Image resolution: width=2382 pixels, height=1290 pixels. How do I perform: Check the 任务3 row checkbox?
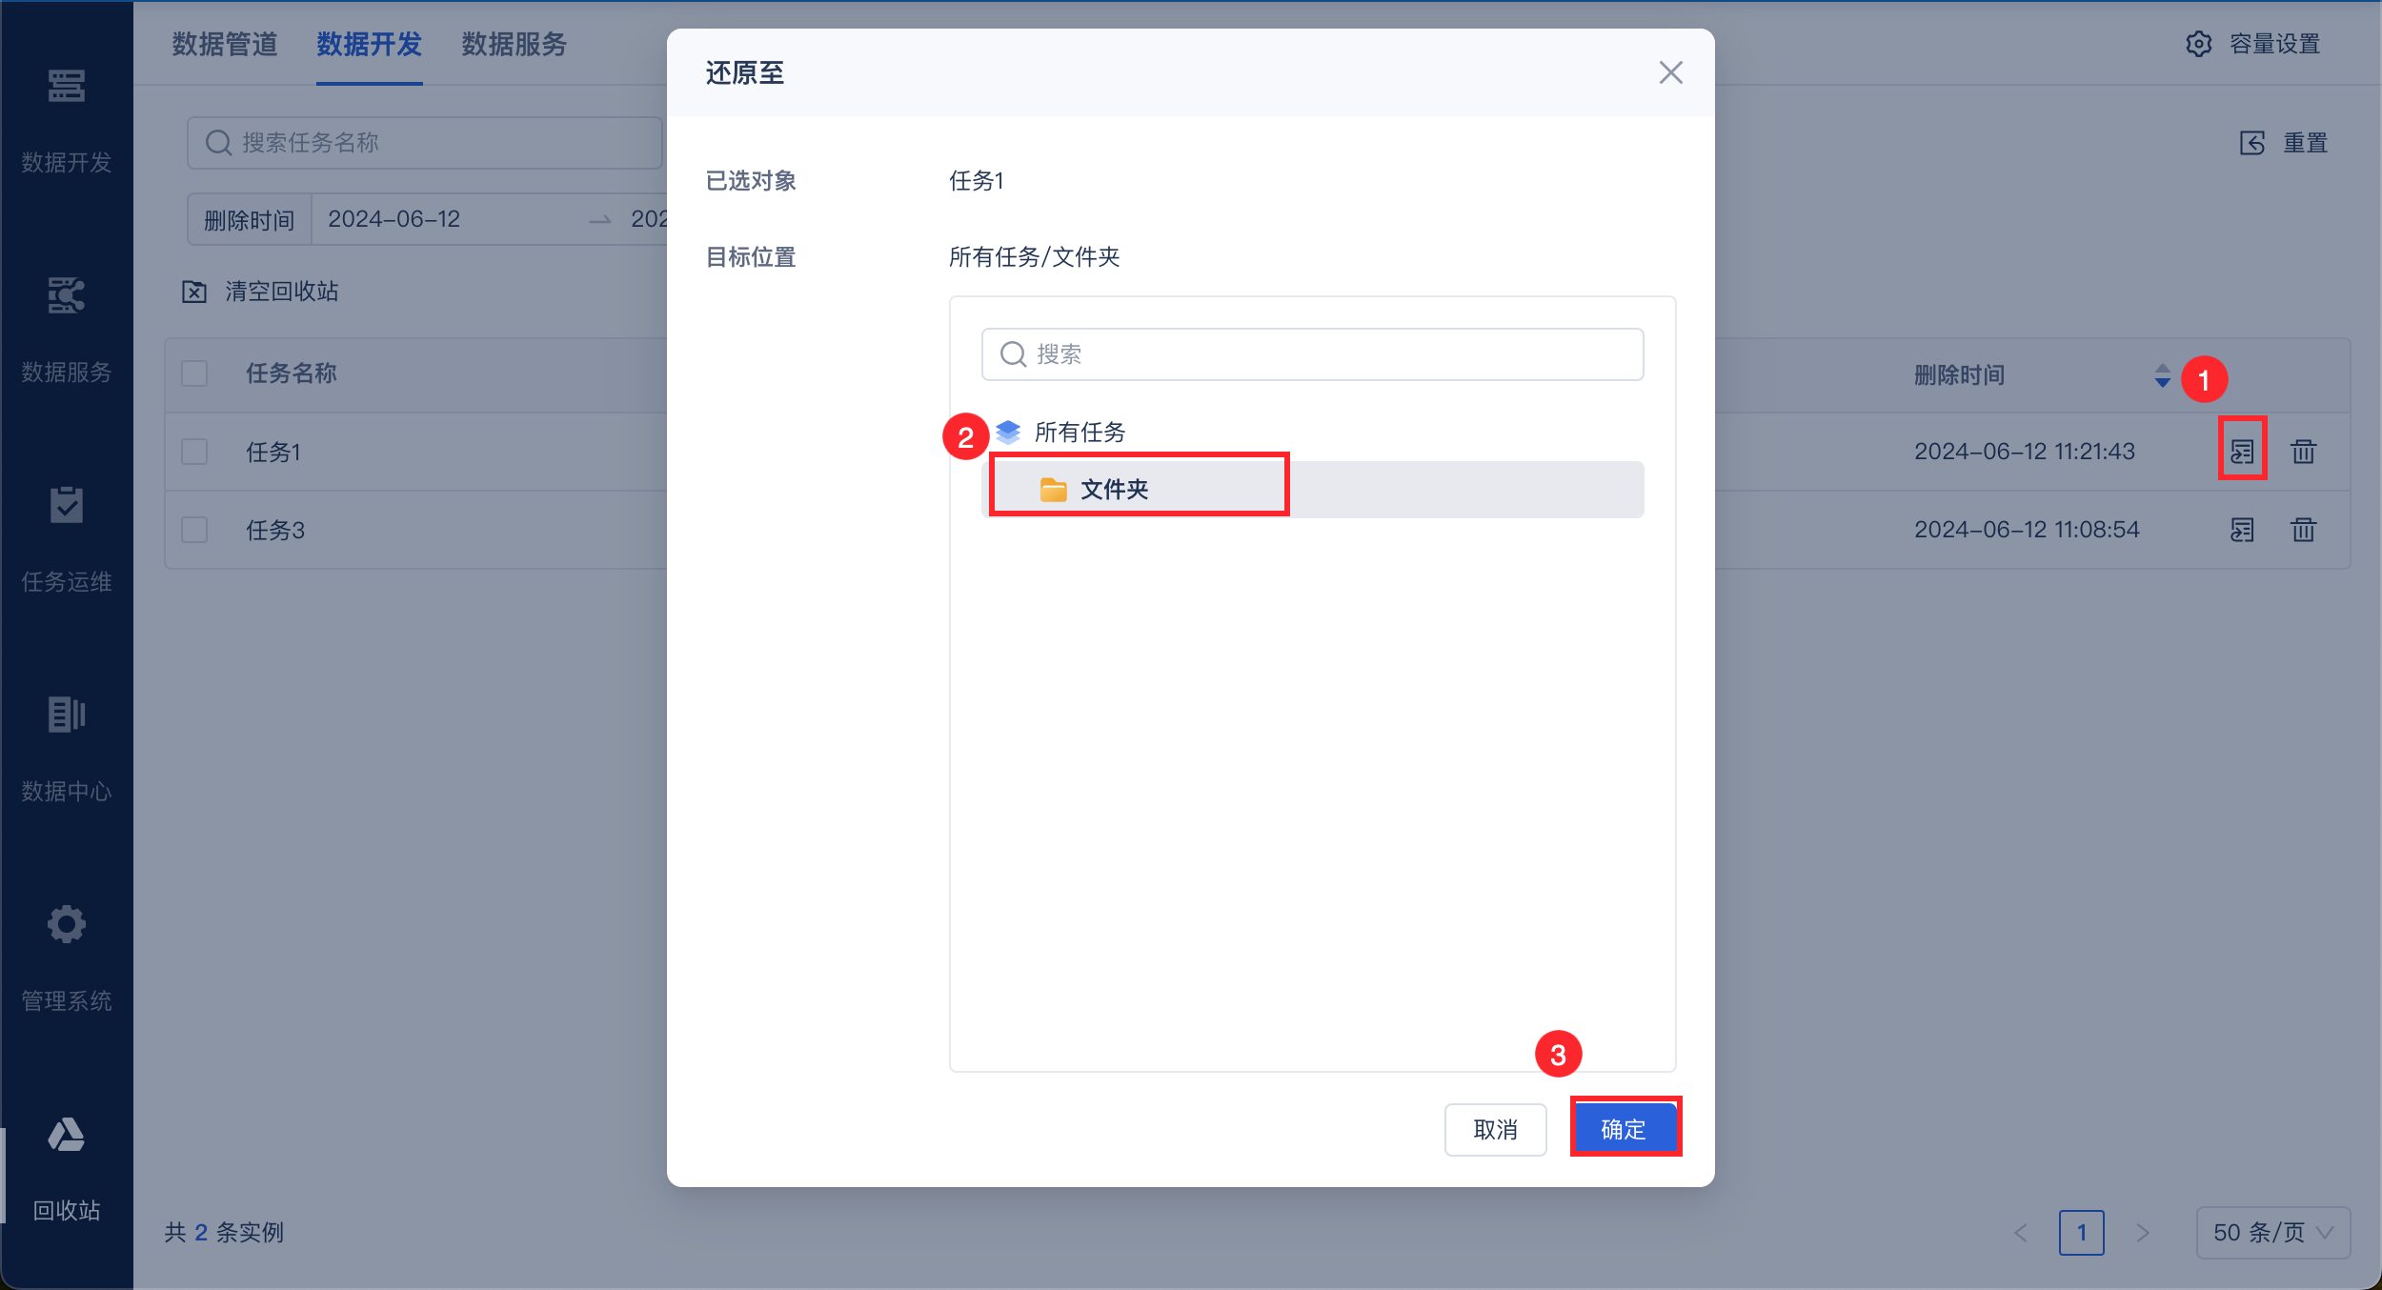pyautogui.click(x=194, y=530)
